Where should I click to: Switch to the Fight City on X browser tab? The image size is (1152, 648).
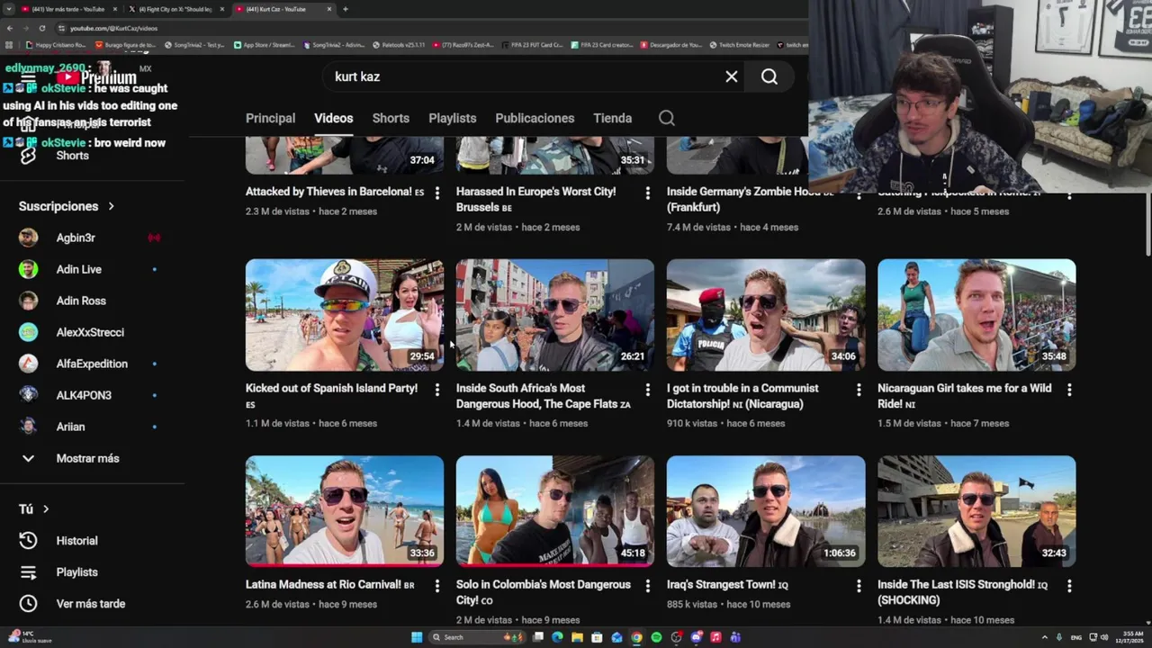click(175, 9)
